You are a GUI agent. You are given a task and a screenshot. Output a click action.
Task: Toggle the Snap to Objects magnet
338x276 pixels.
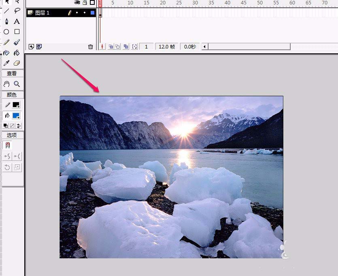[8, 145]
